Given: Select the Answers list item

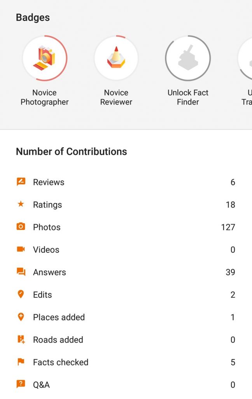Looking at the screenshot, I should (x=126, y=272).
